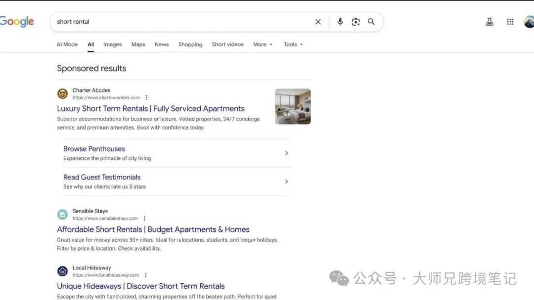Open Luxury Short Term Rentals ad link
Viewport: 534px width, 300px height.
click(151, 109)
